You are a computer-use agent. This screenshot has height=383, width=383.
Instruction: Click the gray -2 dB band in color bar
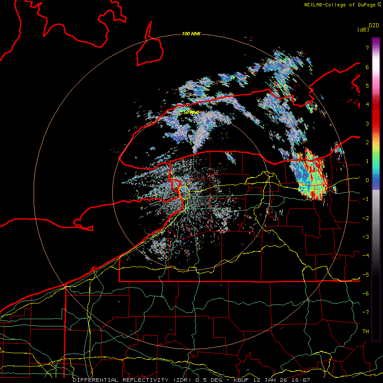coord(376,218)
